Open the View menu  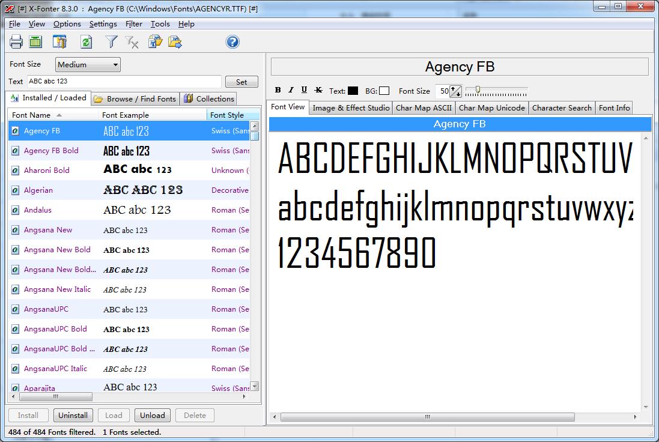[x=37, y=24]
